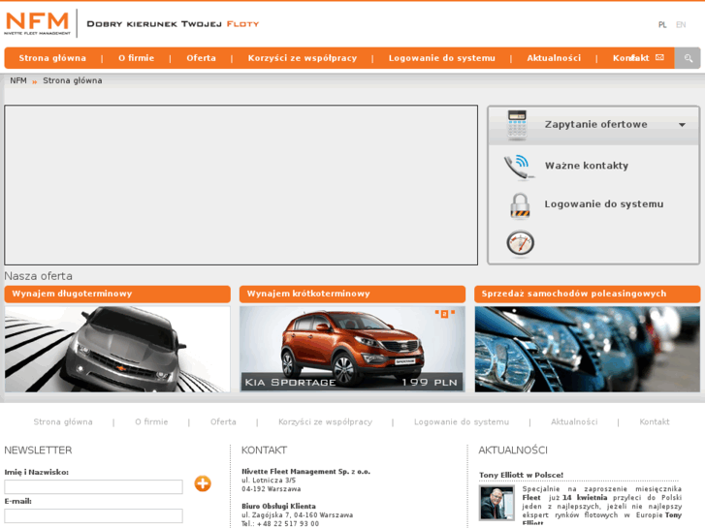Viewport: 705px width, 528px height.
Task: Click the KONTAKT footer heading
Action: click(264, 450)
